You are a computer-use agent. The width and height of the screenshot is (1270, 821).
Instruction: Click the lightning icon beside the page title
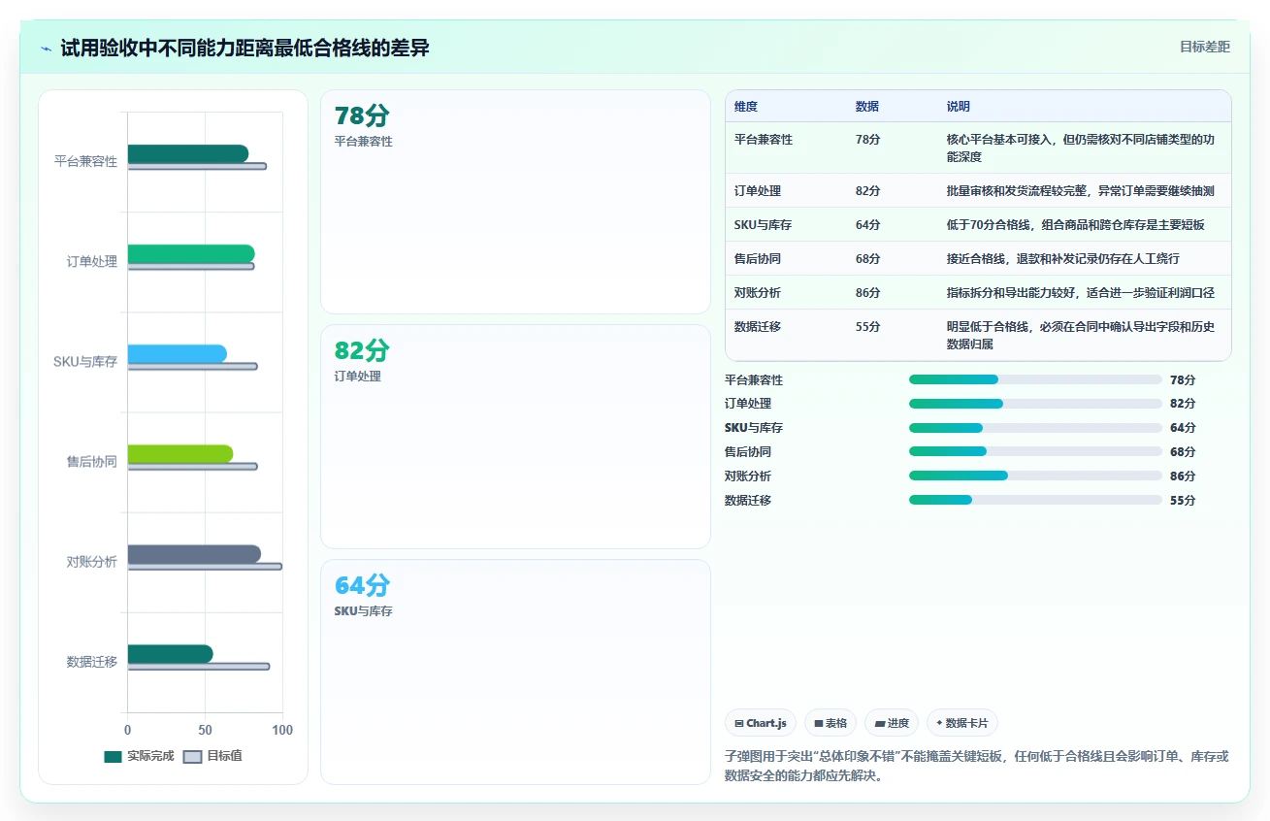[46, 48]
